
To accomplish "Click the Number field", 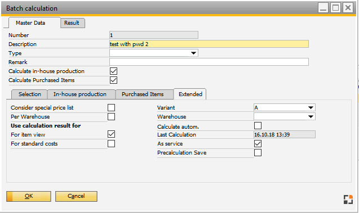I will click(154, 35).
